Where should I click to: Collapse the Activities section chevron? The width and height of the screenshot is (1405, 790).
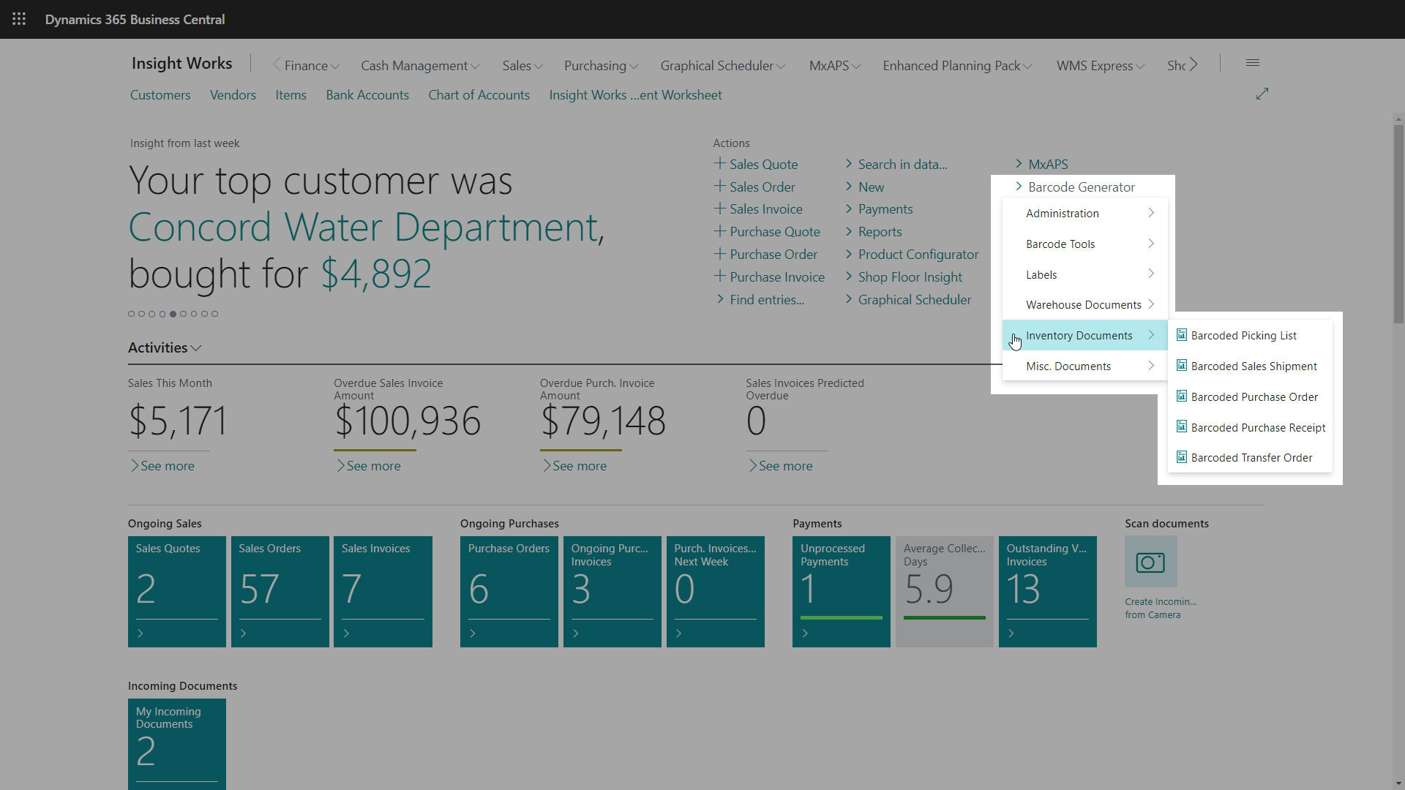196,348
